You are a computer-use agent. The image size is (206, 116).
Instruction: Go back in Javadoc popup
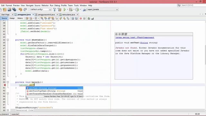117,34
